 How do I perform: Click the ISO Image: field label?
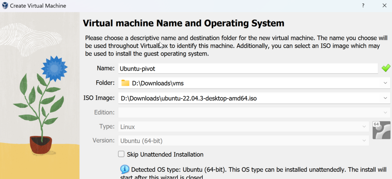99,98
